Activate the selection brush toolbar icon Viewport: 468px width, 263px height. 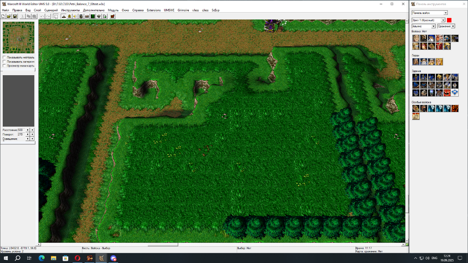click(x=56, y=16)
